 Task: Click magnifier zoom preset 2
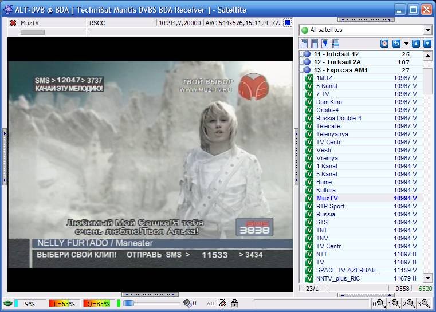[x=410, y=303]
